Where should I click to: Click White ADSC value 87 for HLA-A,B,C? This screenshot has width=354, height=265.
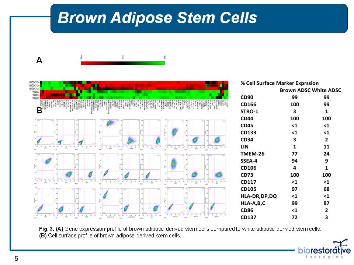coord(326,203)
